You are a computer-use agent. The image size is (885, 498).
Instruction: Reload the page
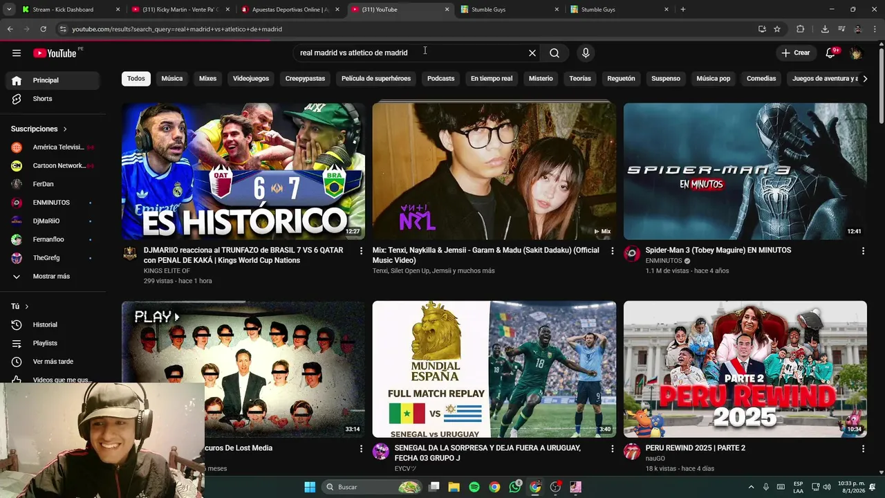(43, 29)
